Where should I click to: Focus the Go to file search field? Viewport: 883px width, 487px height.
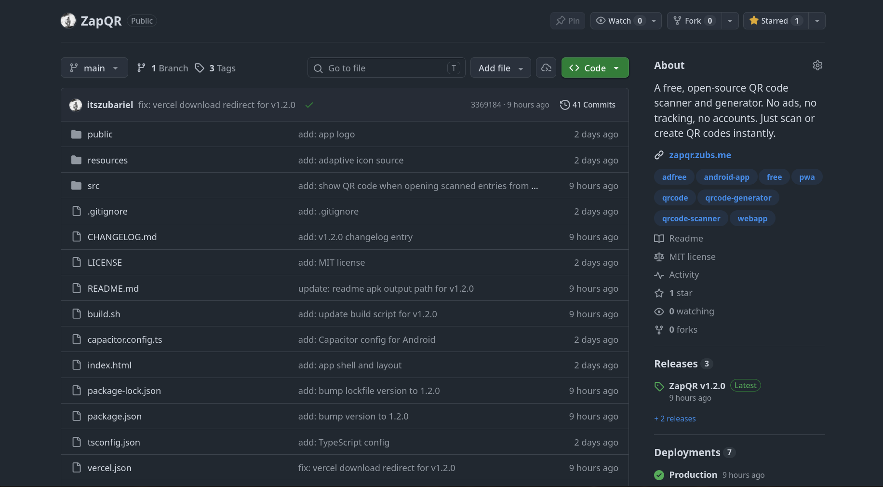tap(387, 68)
